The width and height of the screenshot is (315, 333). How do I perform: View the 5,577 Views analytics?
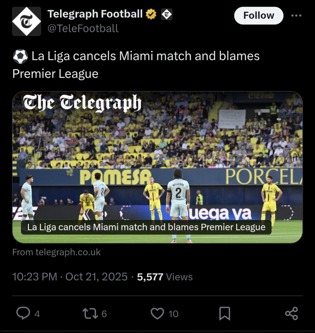pos(165,277)
